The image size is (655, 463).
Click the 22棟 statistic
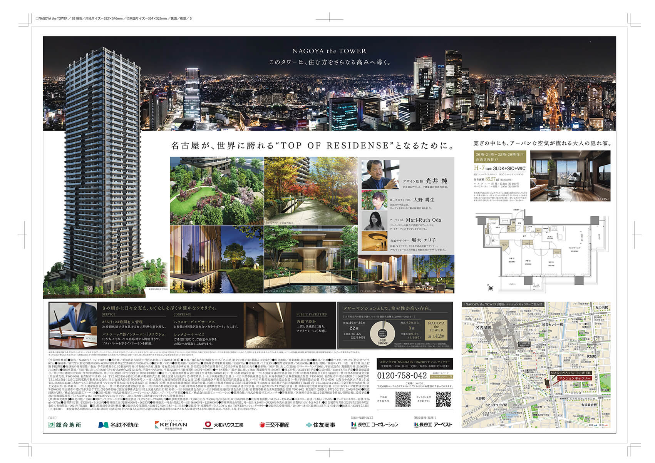pos(354,328)
